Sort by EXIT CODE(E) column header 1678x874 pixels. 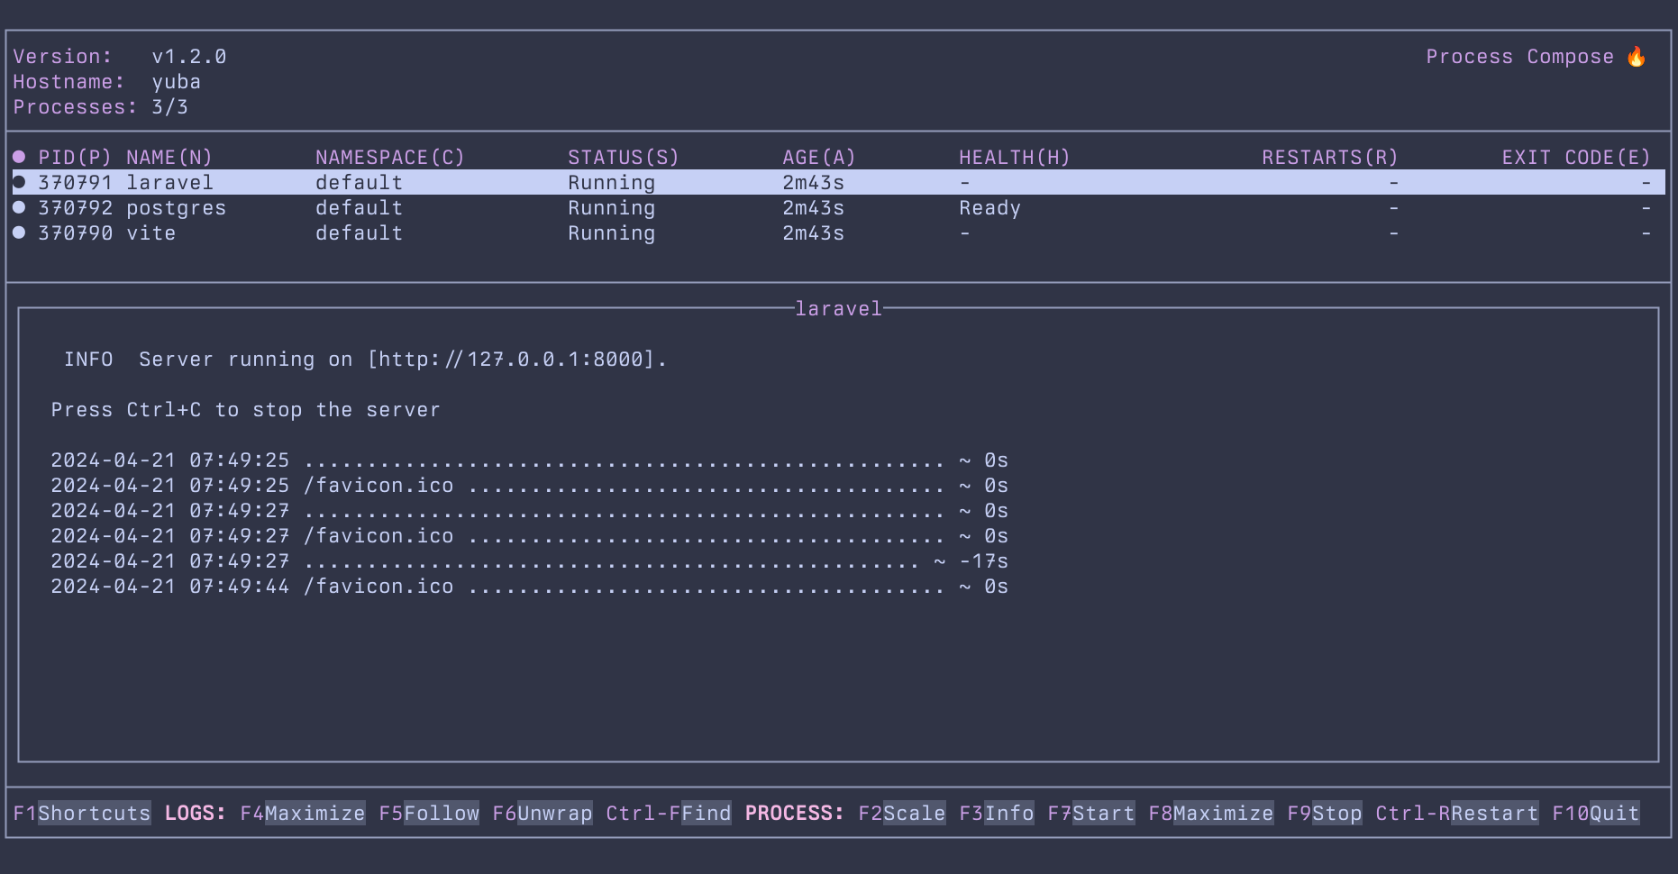[x=1576, y=158]
